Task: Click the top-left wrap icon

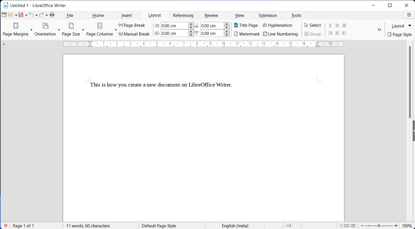Action: [330, 26]
